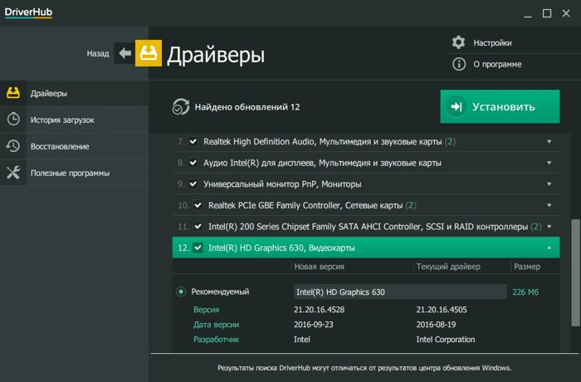
Task: Click Найдено обновлений 12 text
Action: [x=247, y=107]
